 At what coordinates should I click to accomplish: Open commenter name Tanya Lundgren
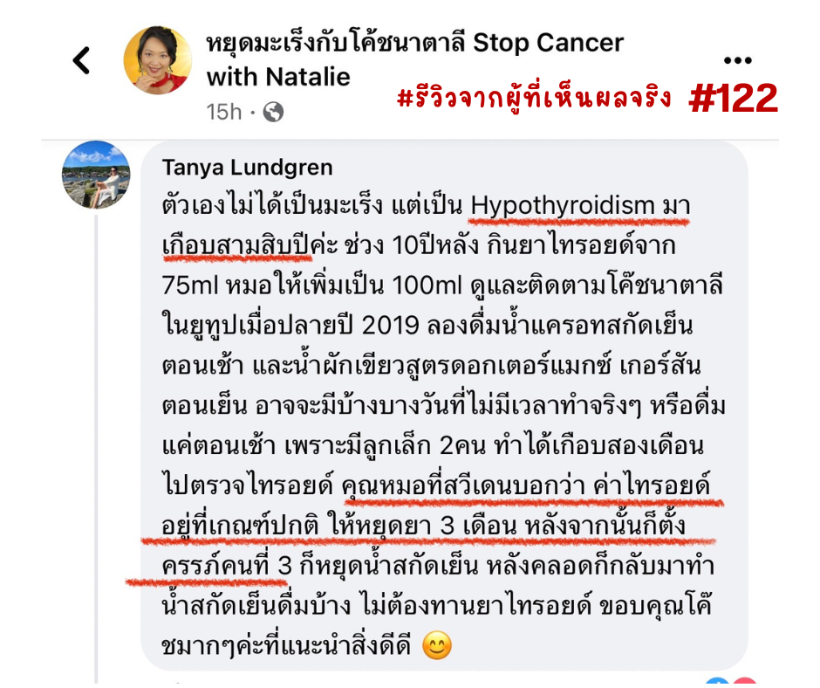click(x=248, y=168)
